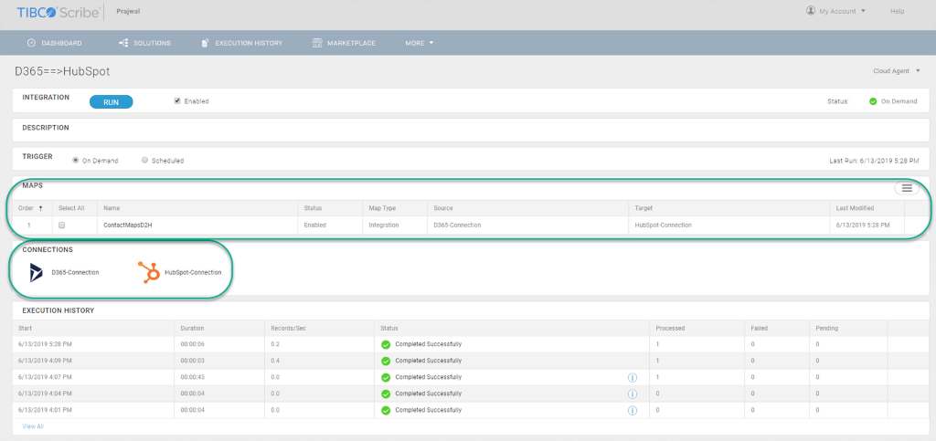Viewport: 936px width, 441px height.
Task: Open the Cloud Agent dropdown
Action: pyautogui.click(x=897, y=71)
